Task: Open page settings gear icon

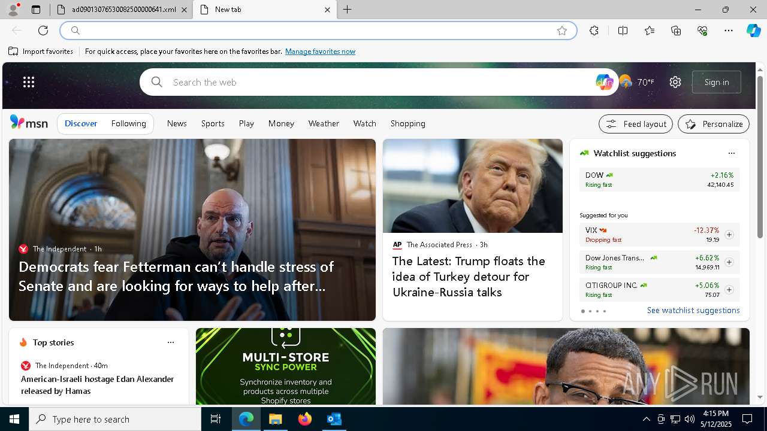Action: click(x=675, y=82)
